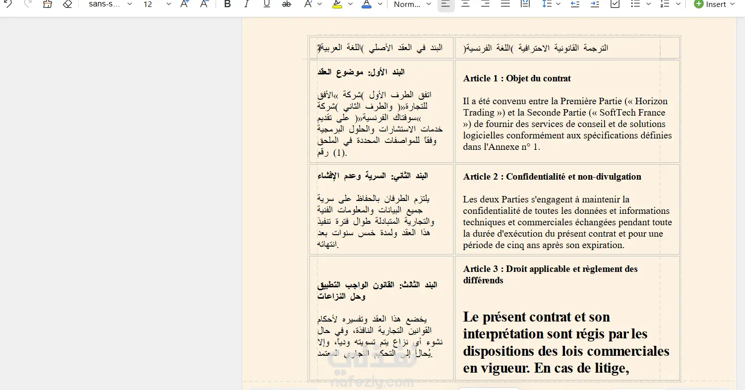745x390 pixels.
Task: Apply yellow highlight color
Action: (x=337, y=4)
